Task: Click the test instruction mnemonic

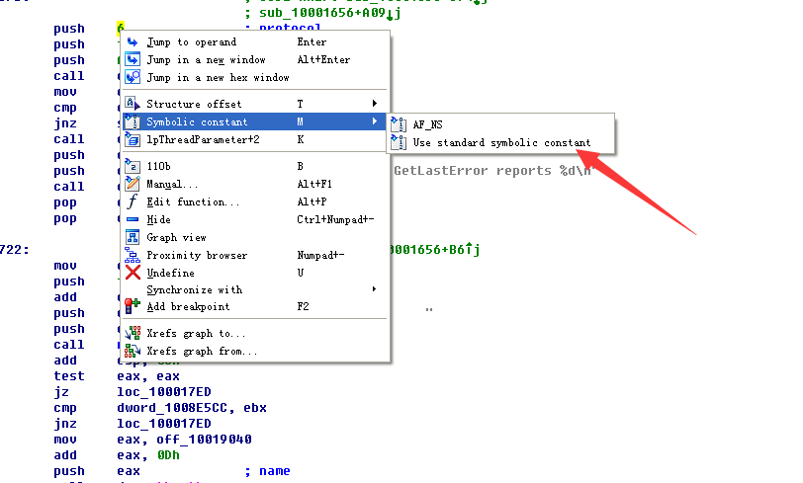Action: (x=69, y=376)
